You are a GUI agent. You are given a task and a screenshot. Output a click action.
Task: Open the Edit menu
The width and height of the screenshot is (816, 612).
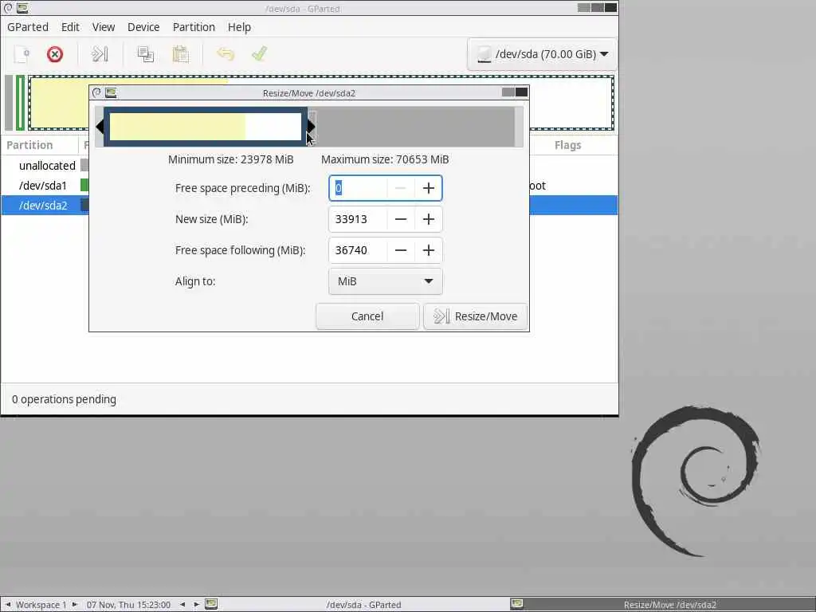(x=70, y=27)
